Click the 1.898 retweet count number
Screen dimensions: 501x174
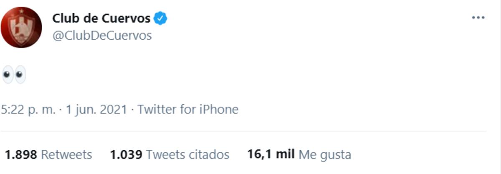(20, 155)
